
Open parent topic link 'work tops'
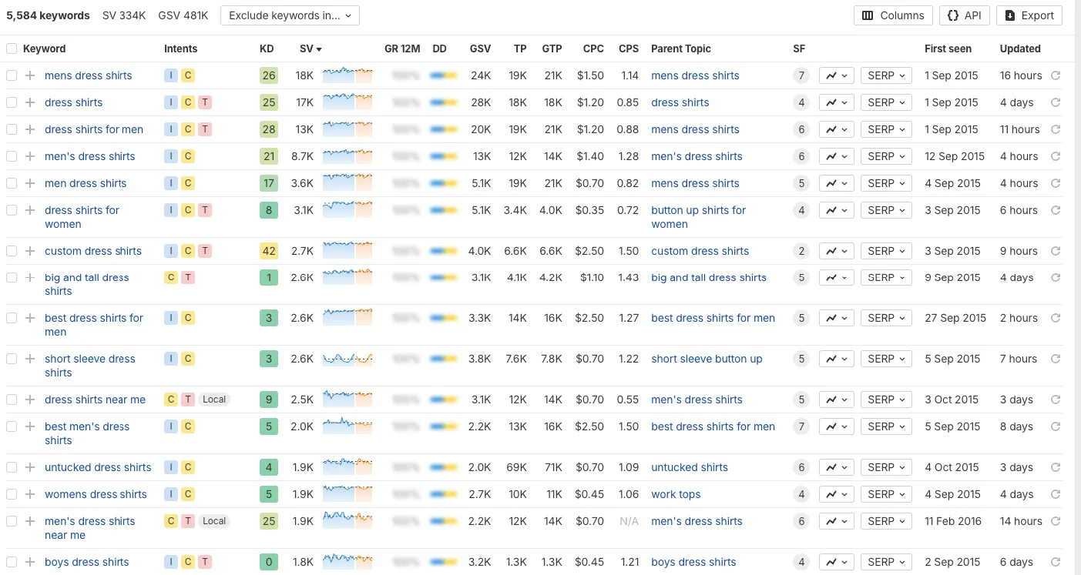pos(676,494)
